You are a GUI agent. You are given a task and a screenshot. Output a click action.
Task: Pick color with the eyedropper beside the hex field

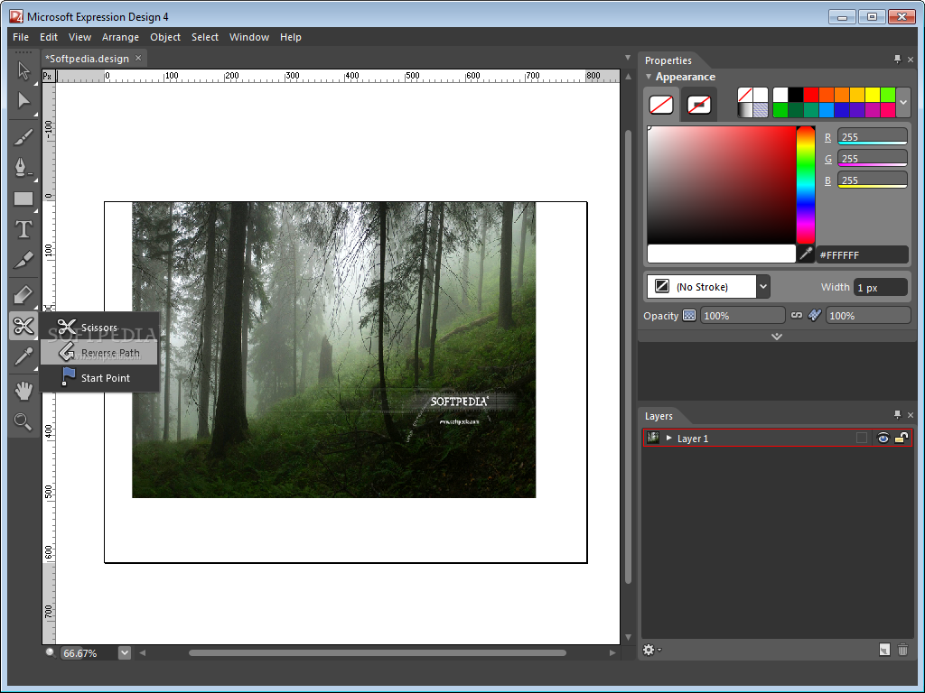coord(805,254)
